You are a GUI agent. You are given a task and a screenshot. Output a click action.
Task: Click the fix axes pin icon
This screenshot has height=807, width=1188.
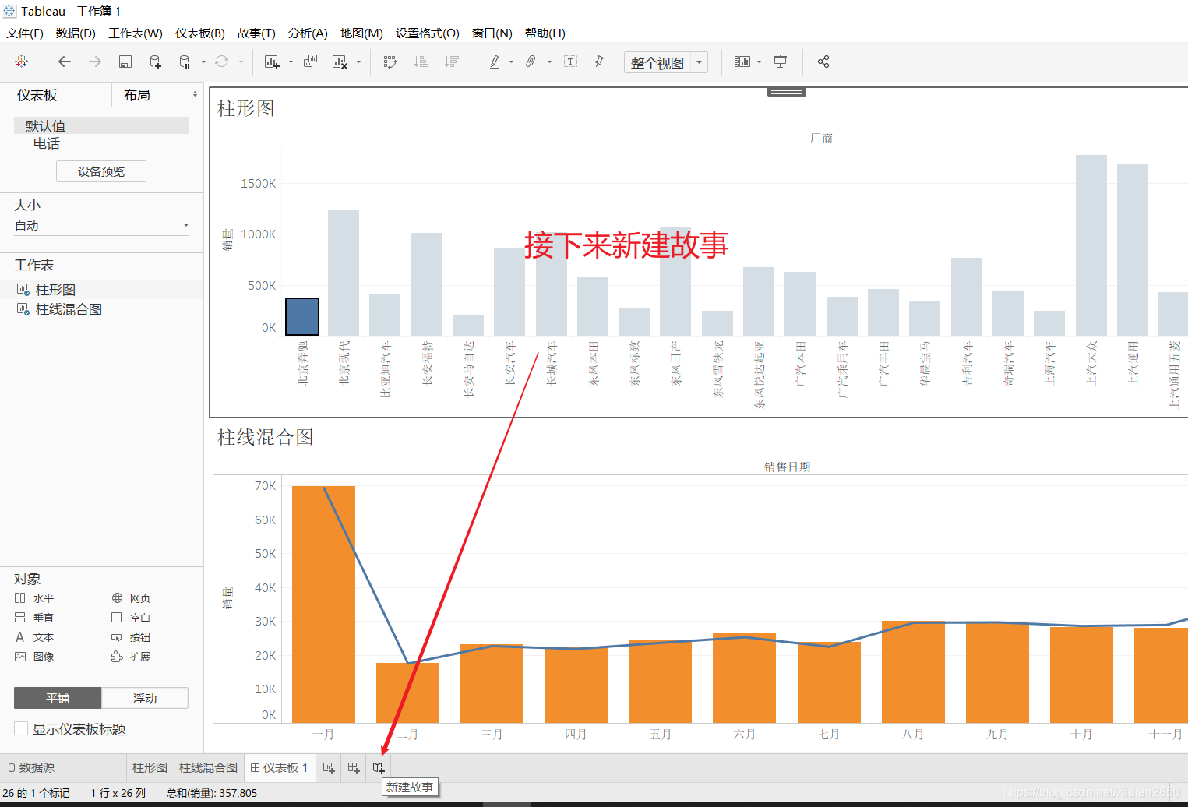click(599, 62)
